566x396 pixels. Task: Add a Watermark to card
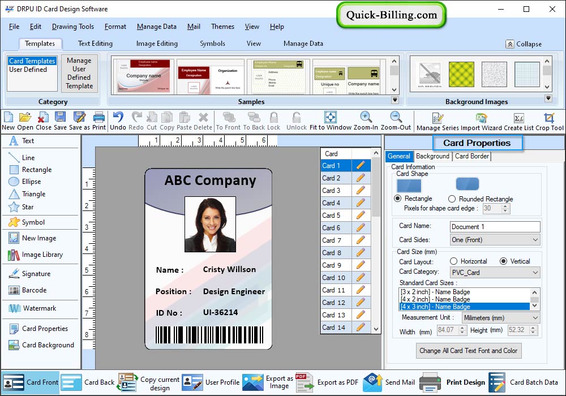[x=32, y=308]
